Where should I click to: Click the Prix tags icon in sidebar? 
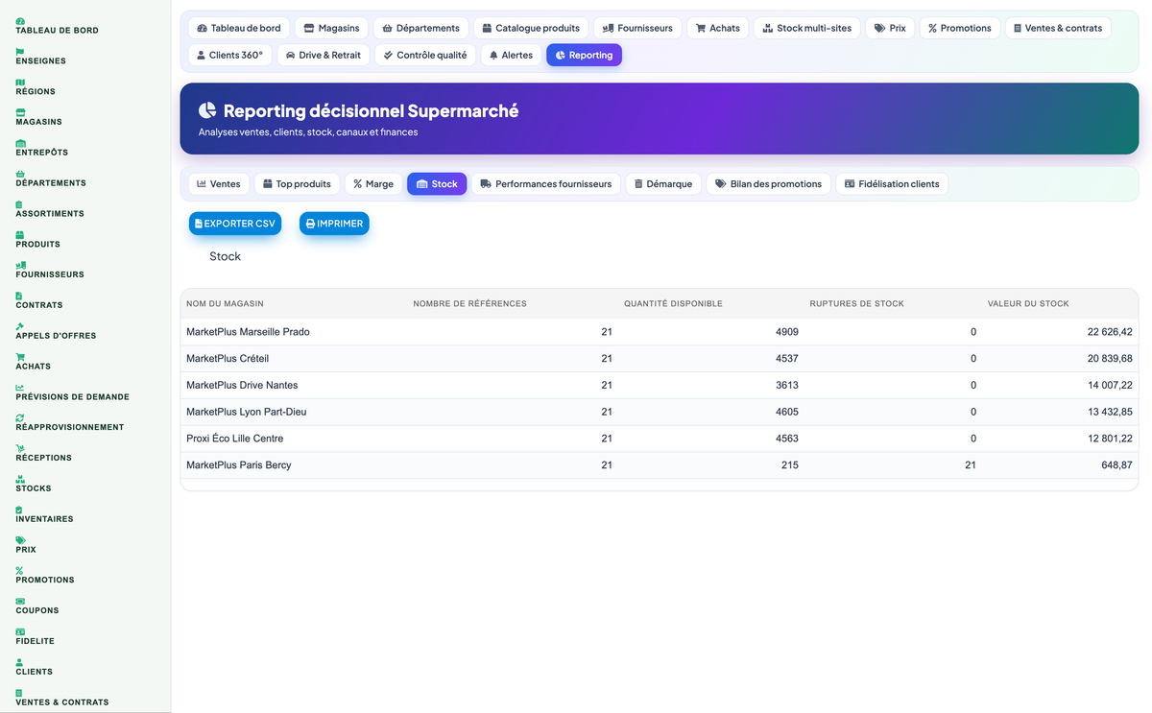(20, 540)
